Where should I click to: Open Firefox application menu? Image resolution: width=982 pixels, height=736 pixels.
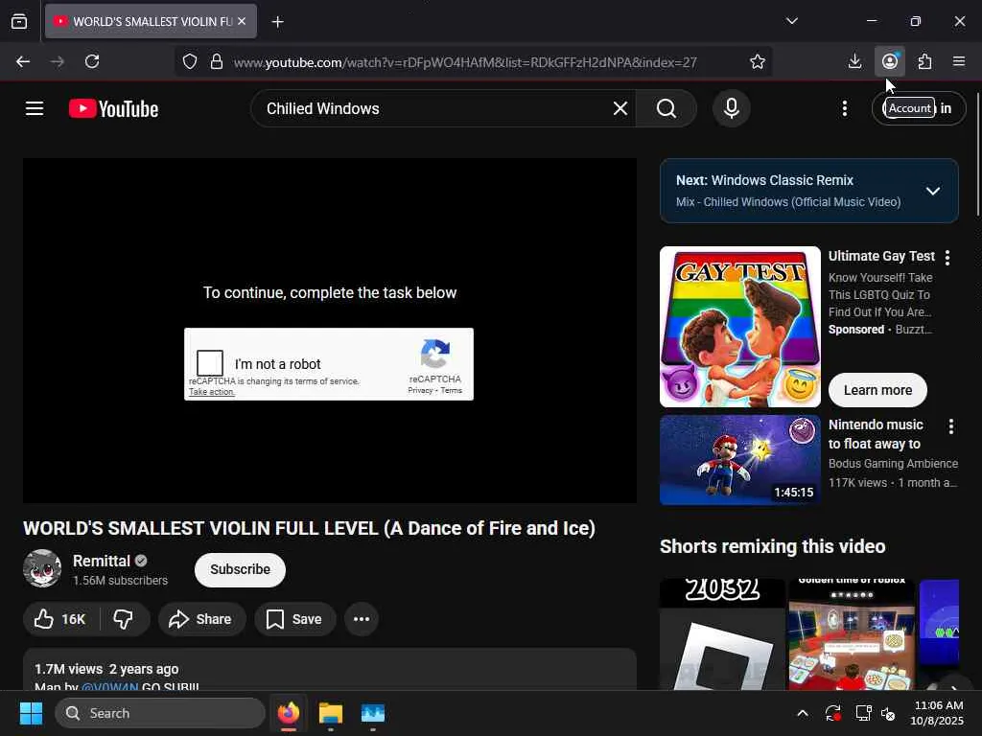tap(959, 61)
